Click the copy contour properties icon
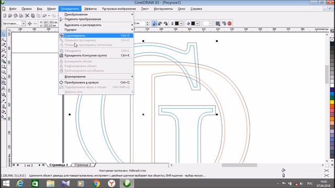 (224, 23)
